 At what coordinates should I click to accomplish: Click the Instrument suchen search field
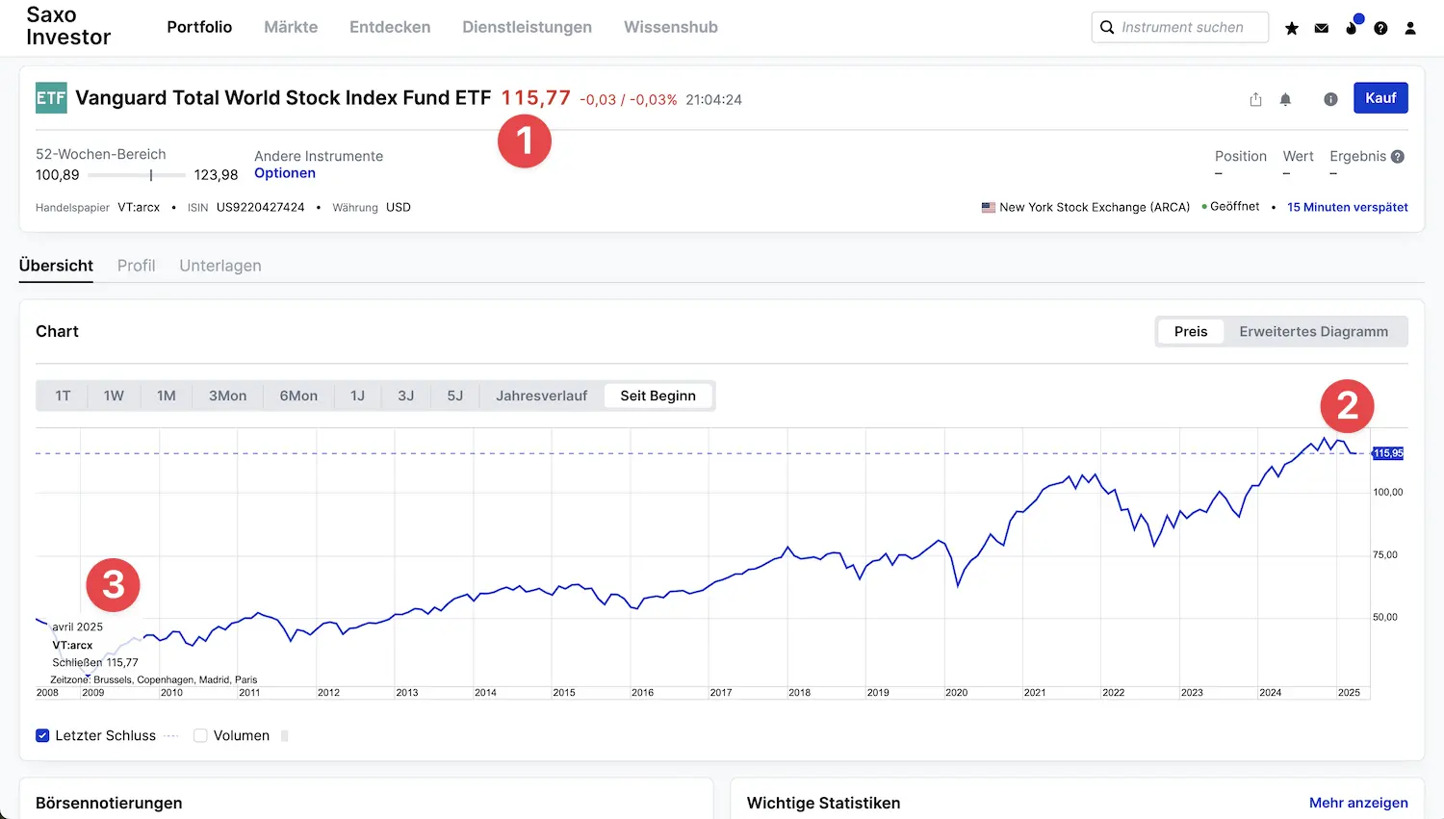[x=1180, y=27]
